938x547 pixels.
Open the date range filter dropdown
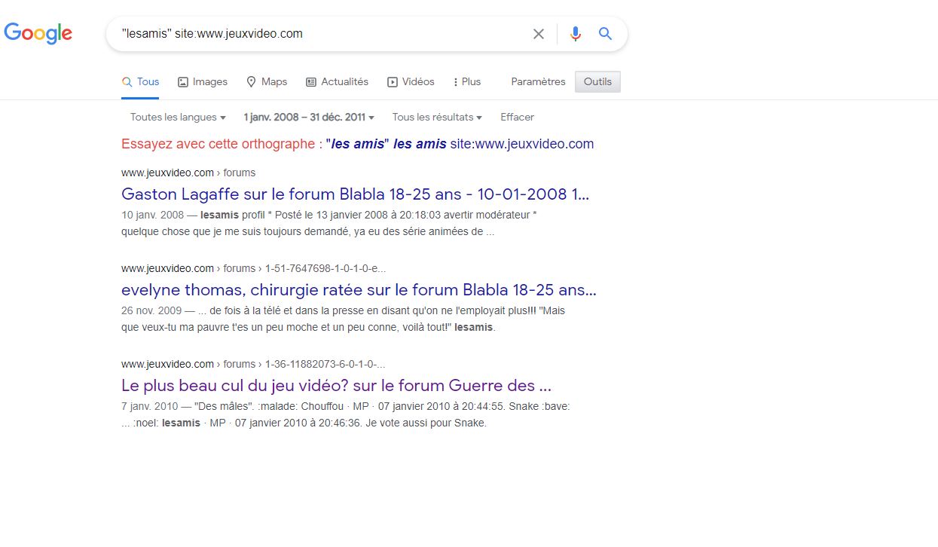309,117
